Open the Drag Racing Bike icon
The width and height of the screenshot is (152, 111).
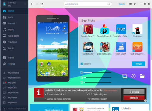pos(105,47)
